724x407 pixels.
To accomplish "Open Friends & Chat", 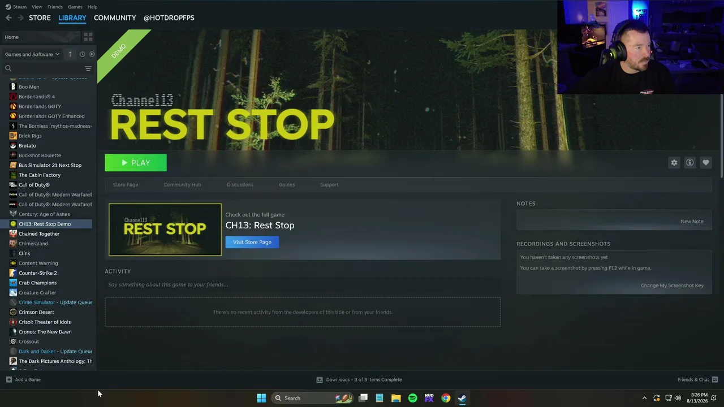I will (697, 380).
